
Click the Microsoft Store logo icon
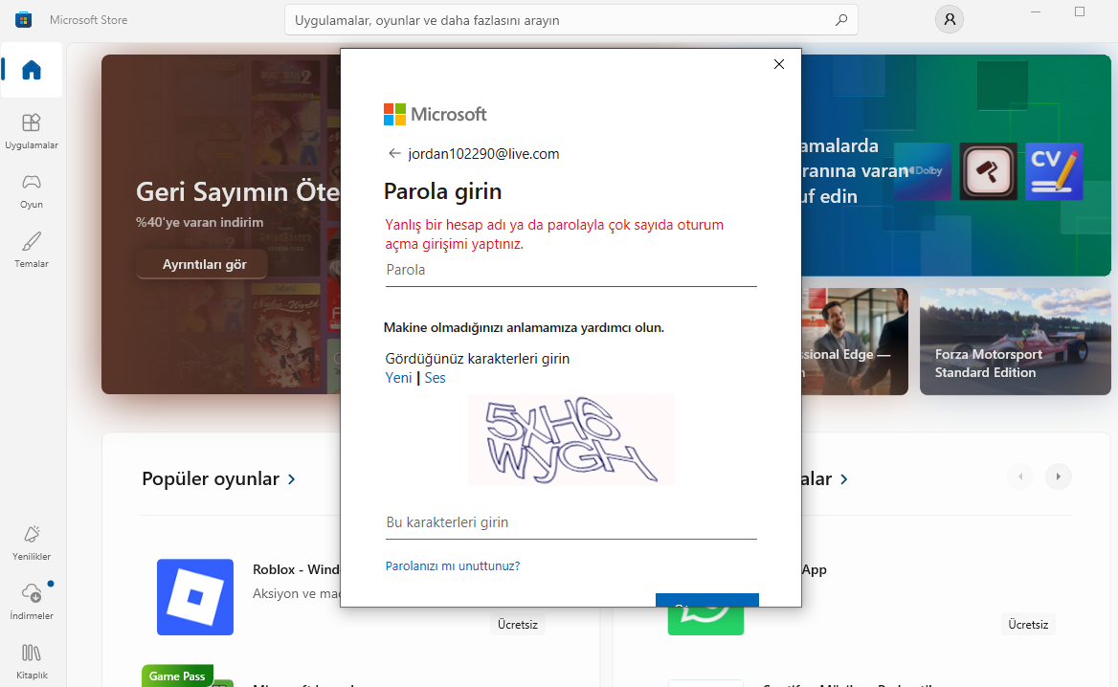pos(24,20)
